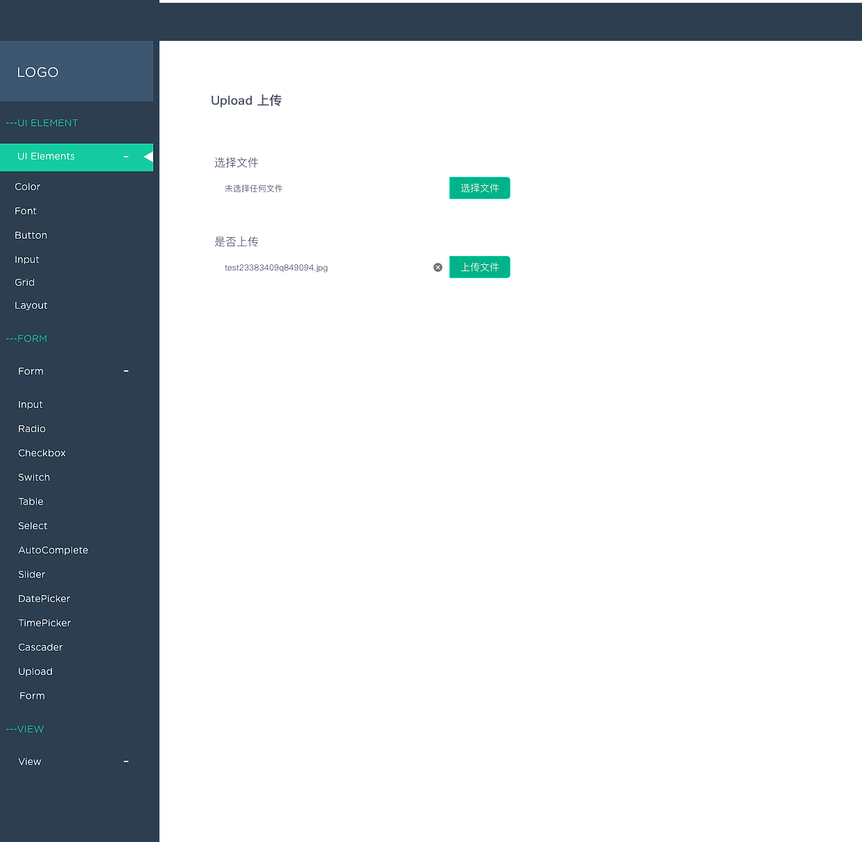Click the 选择文件 section label
Viewport: 862px width, 842px height.
[236, 162]
